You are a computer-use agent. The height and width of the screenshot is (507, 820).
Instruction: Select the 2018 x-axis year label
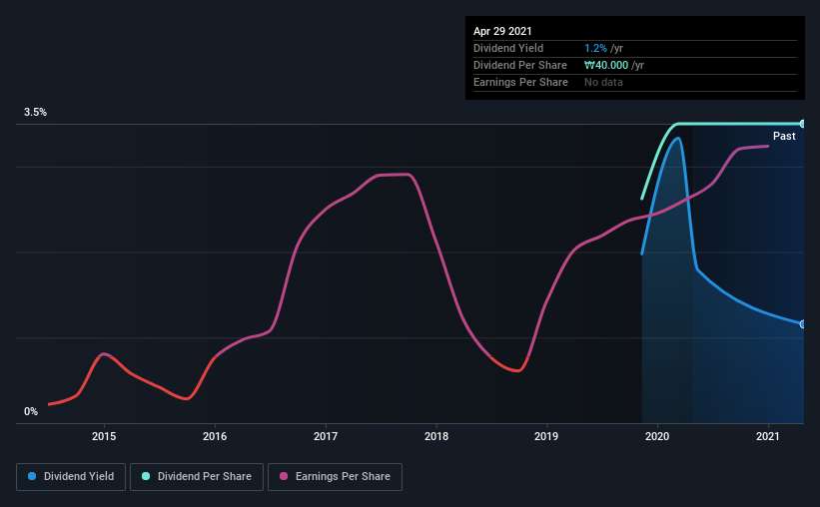click(x=435, y=436)
